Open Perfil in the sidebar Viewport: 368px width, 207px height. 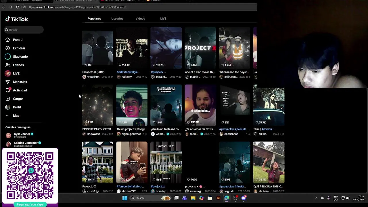17,107
